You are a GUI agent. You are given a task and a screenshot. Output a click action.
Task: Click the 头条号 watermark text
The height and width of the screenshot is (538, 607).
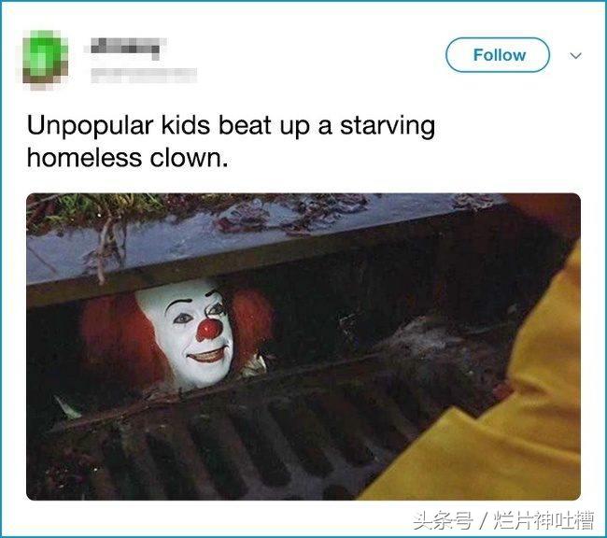(x=443, y=520)
